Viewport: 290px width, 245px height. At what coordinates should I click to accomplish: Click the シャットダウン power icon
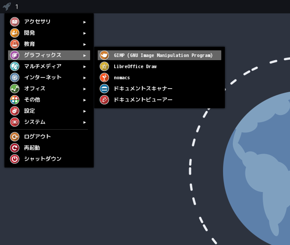[15, 159]
